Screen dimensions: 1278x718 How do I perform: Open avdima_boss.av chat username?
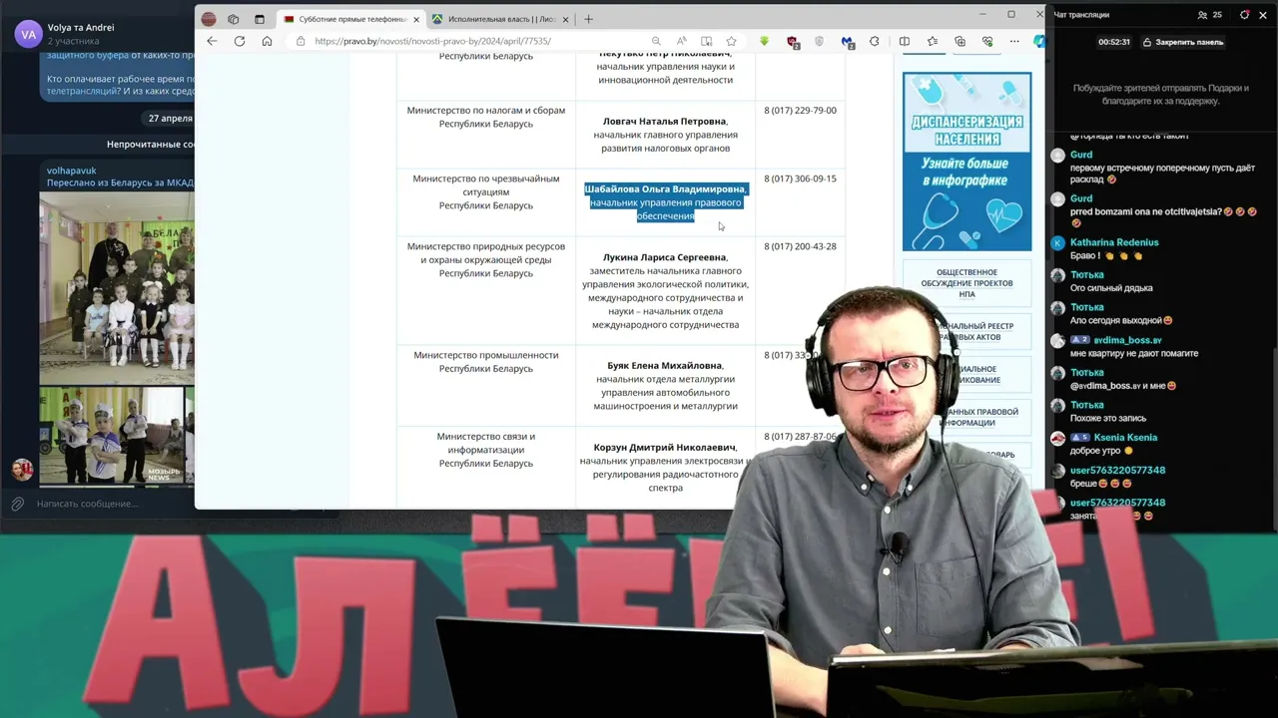pos(1127,340)
